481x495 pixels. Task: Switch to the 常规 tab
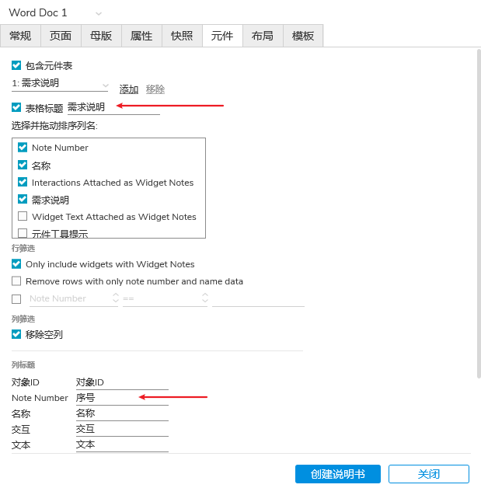coord(20,36)
